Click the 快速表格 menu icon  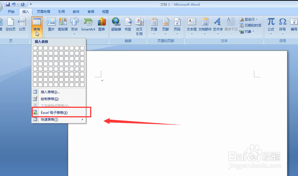click(x=35, y=120)
